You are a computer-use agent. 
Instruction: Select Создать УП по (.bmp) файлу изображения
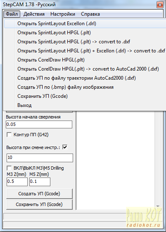tap(85, 87)
